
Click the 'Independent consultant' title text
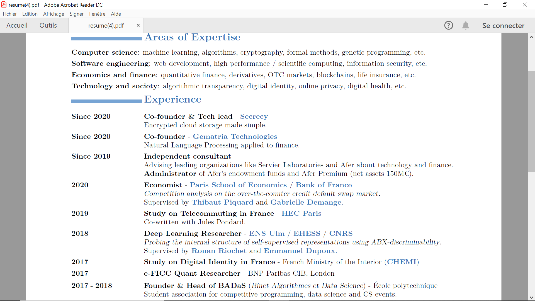point(187,156)
